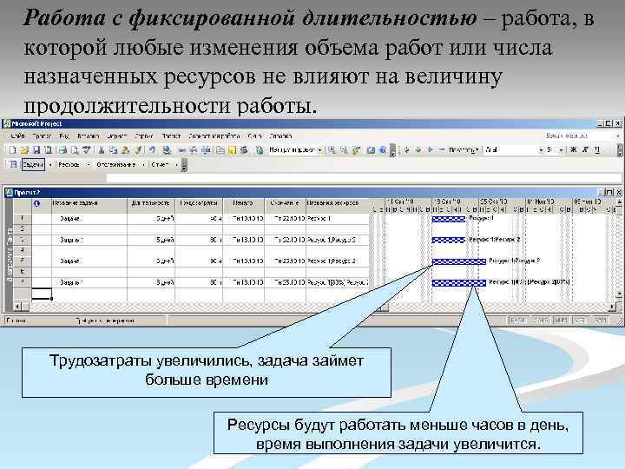Split the selected task

[206, 150]
